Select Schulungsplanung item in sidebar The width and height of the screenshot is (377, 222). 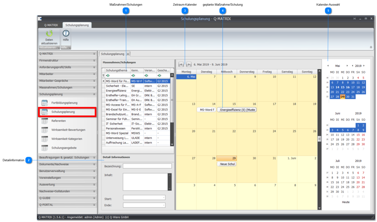pos(67,112)
